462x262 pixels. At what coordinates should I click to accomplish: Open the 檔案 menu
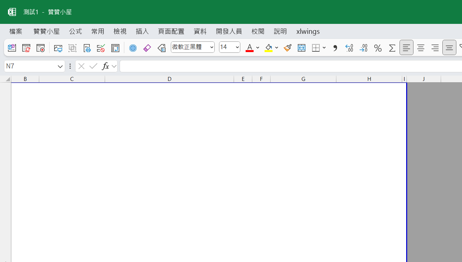(16, 32)
